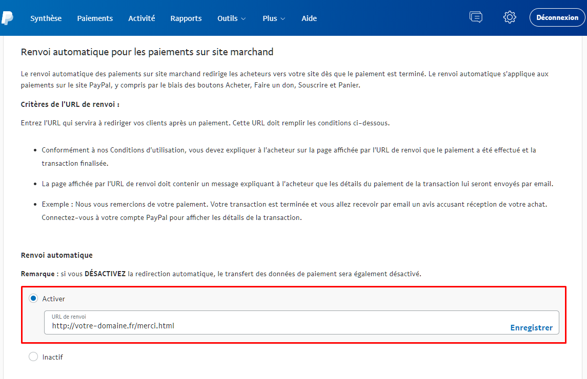
Task: Open the Rapports section
Action: (186, 18)
